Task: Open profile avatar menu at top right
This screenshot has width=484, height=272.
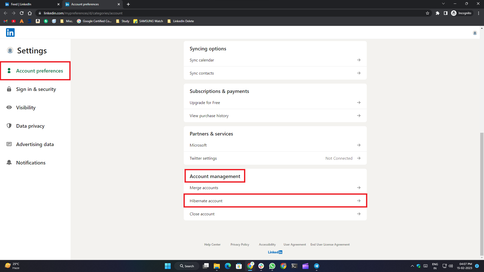Action: (x=475, y=33)
